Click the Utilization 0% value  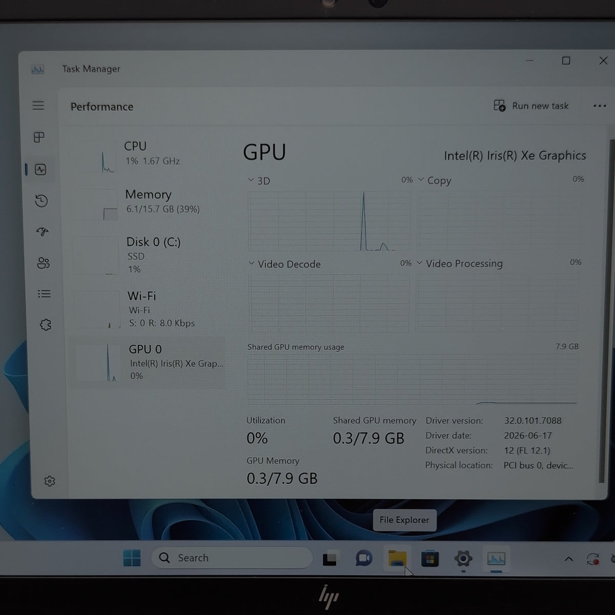tap(257, 438)
